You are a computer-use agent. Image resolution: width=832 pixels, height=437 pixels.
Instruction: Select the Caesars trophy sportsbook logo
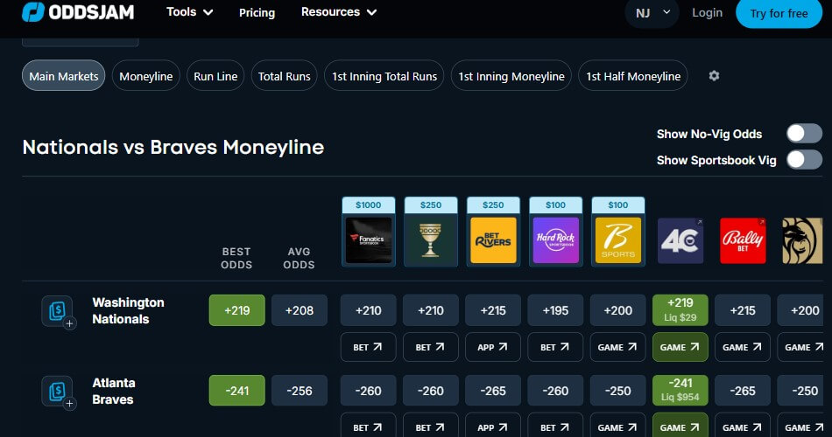[431, 240]
